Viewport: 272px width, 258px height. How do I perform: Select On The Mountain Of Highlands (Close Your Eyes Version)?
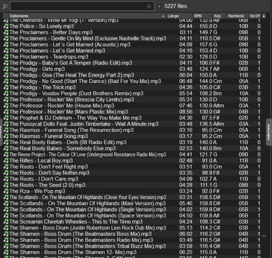(x=133, y=197)
